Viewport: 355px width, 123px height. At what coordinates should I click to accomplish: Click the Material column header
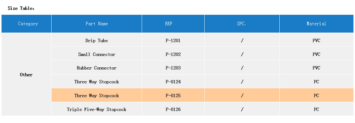pos(316,24)
